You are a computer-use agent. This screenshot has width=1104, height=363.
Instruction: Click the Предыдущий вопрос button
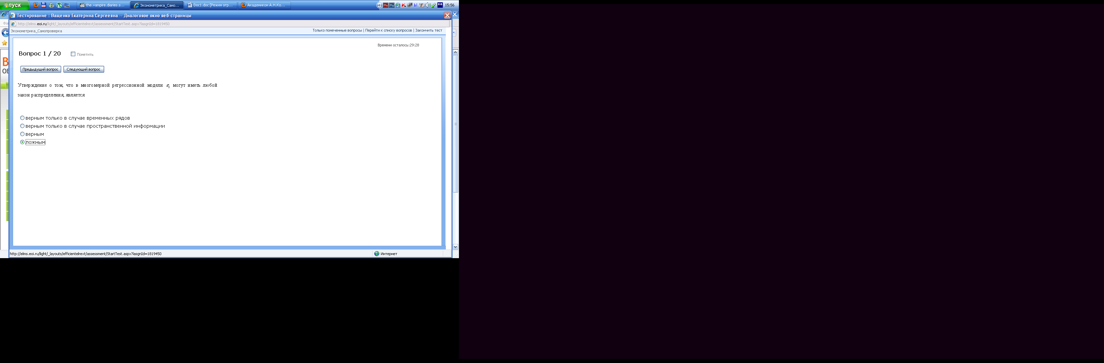click(x=41, y=70)
